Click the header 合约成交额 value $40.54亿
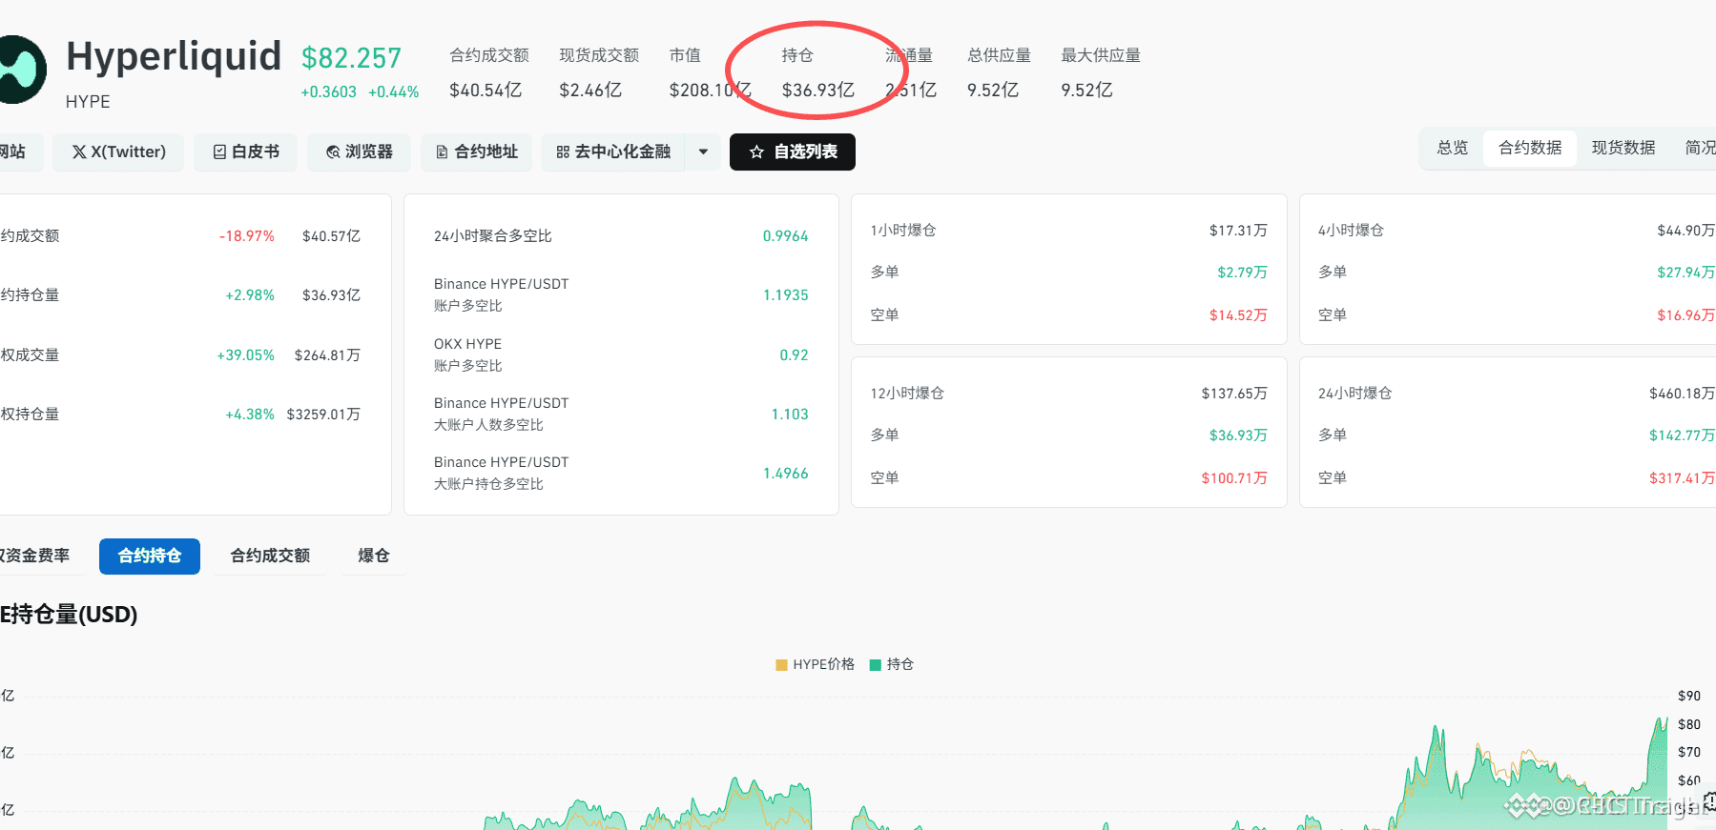The image size is (1716, 830). click(486, 91)
